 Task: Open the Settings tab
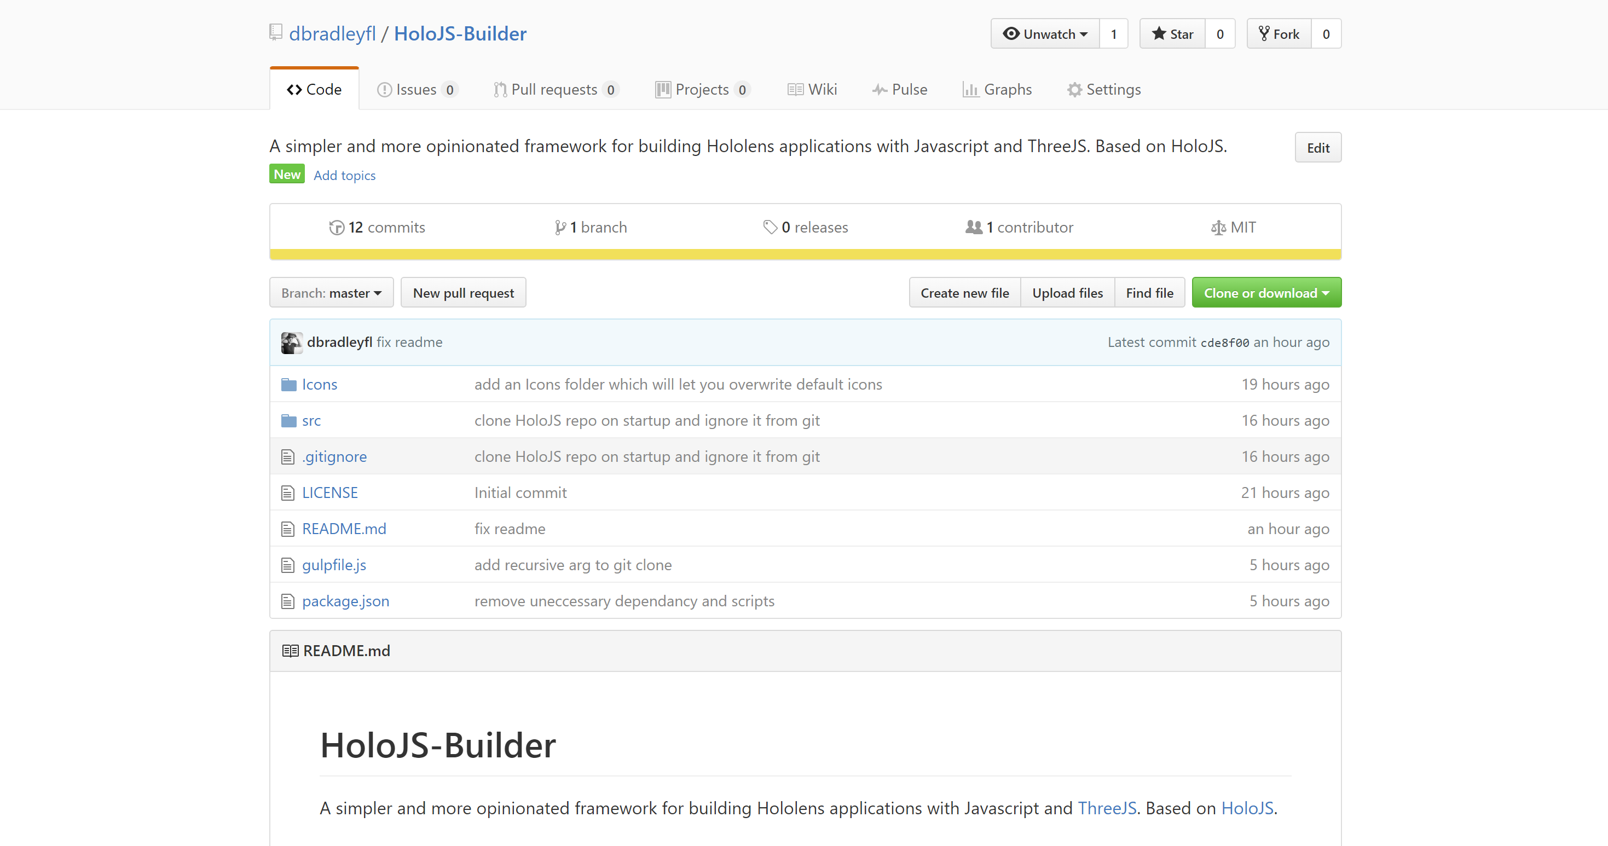1103,90
